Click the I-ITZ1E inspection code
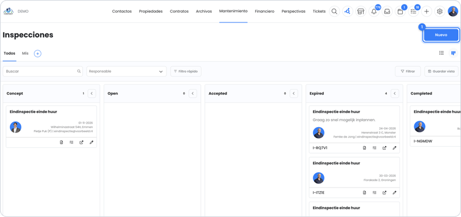The height and width of the screenshot is (217, 461). [319, 193]
